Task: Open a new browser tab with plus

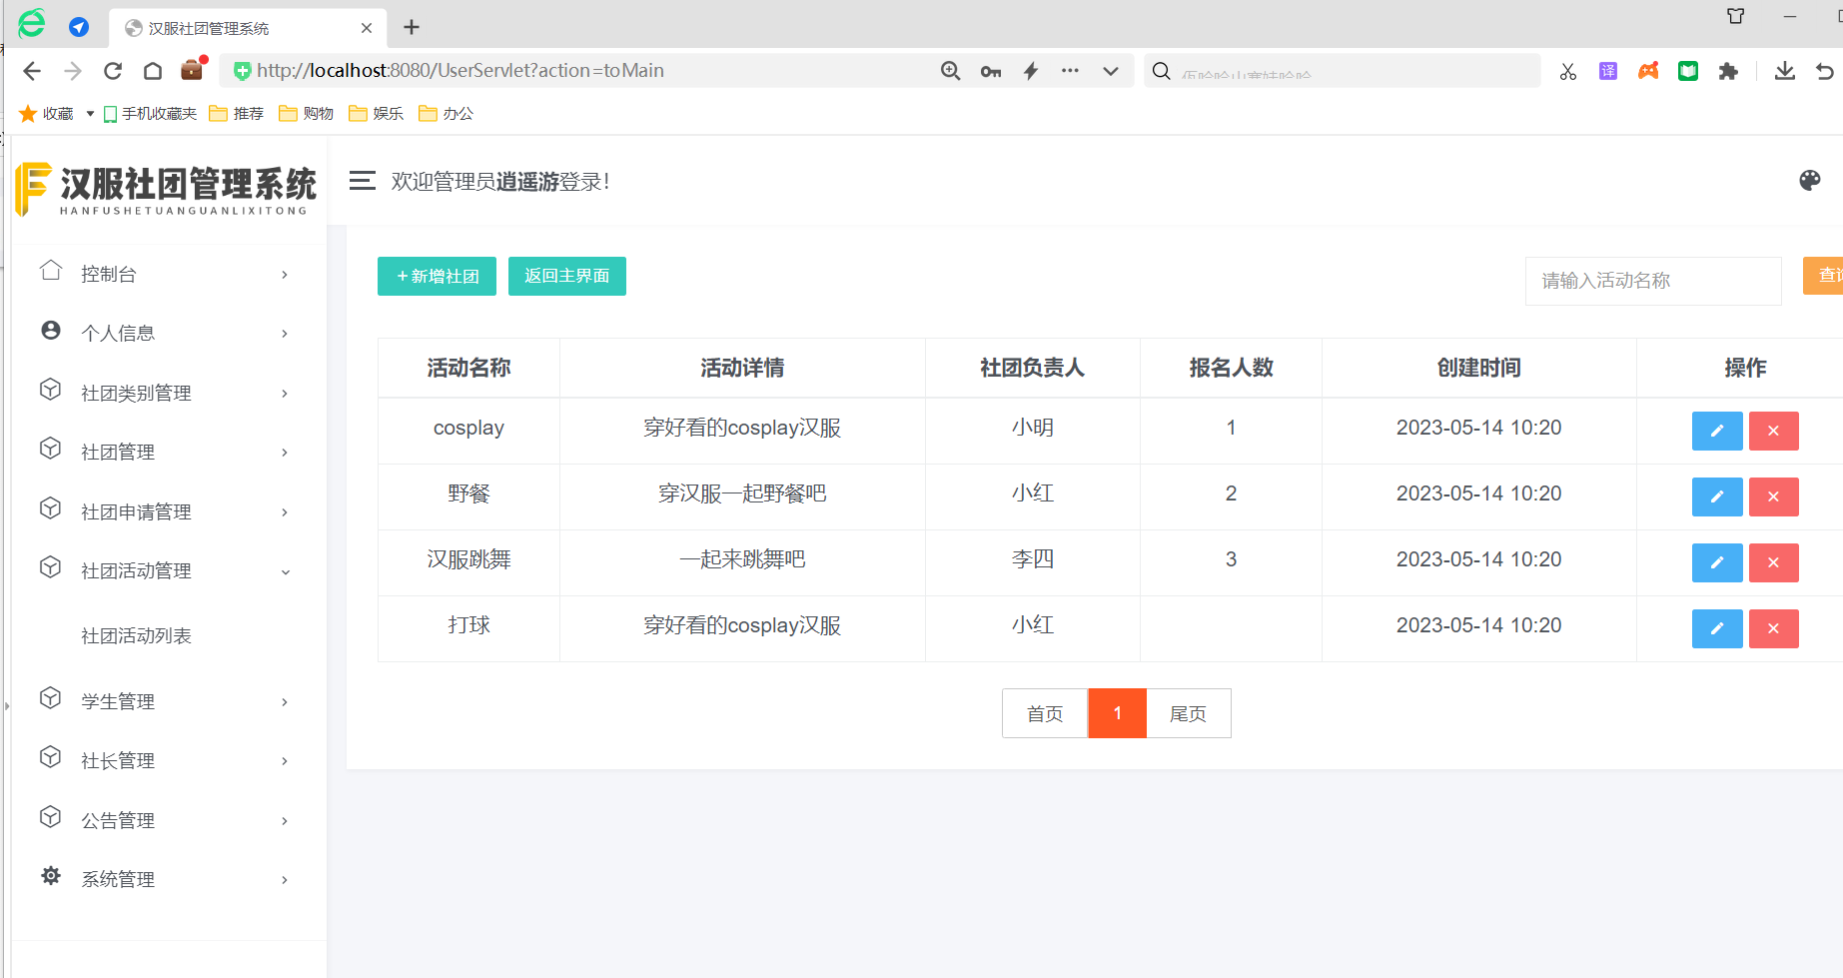Action: coord(412,27)
